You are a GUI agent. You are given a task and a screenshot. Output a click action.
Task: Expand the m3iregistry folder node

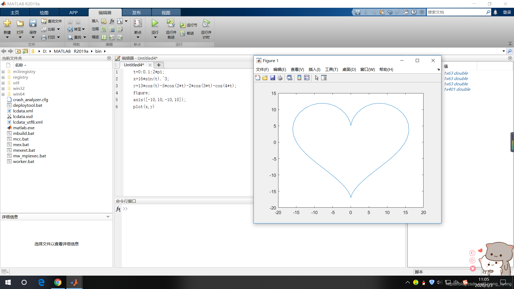pyautogui.click(x=3, y=72)
